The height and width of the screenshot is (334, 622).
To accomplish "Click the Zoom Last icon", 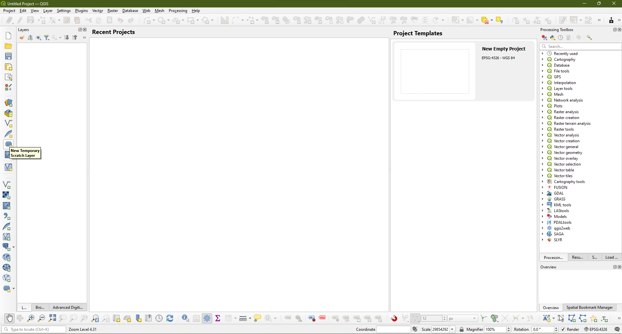I will click(x=95, y=318).
